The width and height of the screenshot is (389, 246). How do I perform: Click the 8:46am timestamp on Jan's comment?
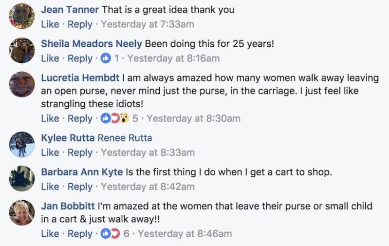click(185, 234)
